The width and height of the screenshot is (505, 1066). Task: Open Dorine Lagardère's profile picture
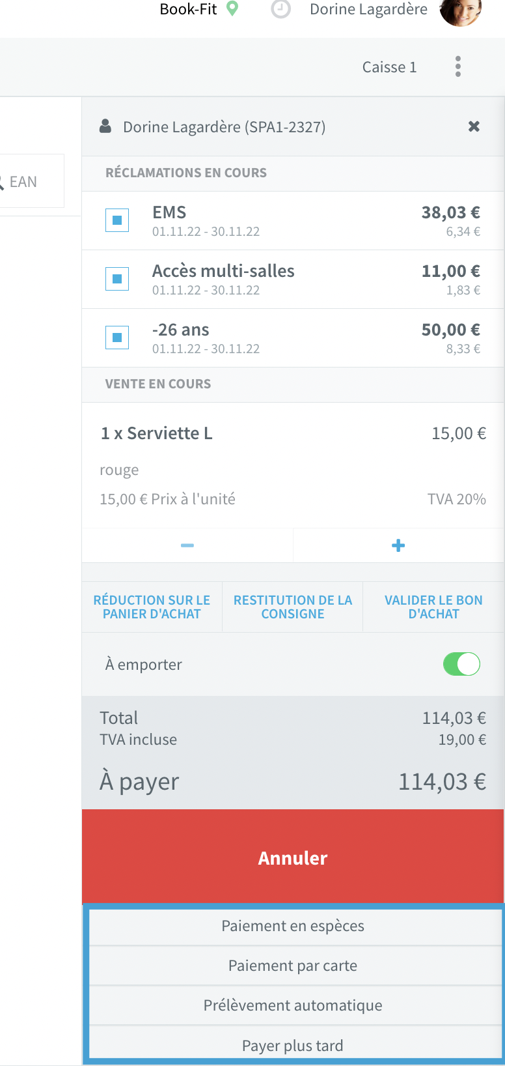(x=461, y=10)
